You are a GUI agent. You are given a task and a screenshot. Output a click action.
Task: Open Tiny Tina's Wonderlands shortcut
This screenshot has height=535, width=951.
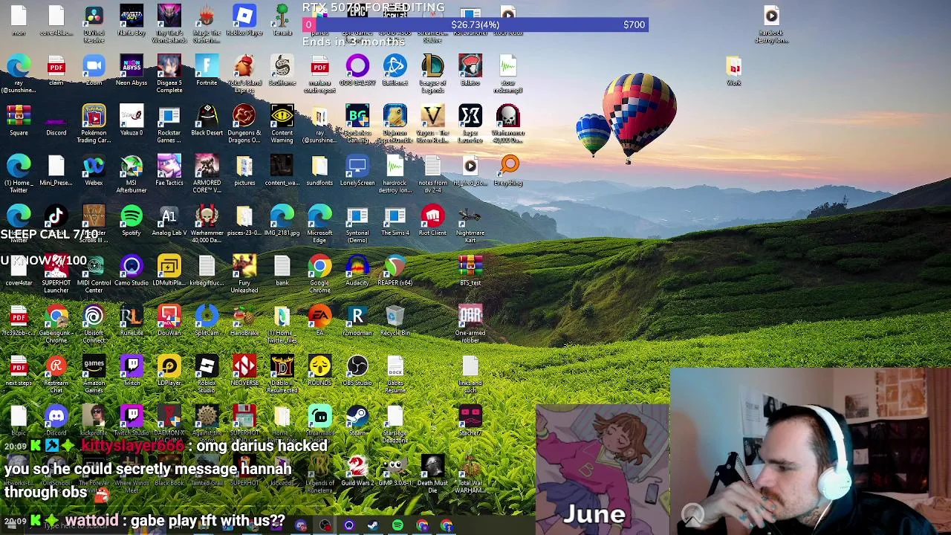(169, 22)
